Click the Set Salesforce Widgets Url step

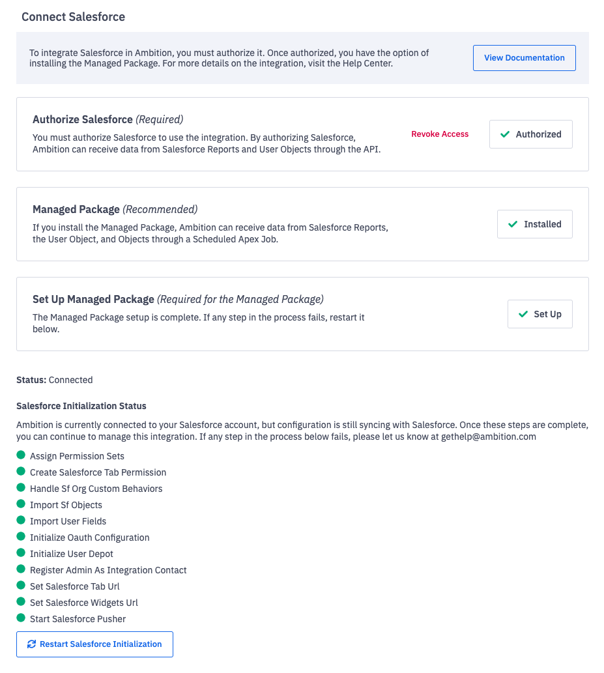click(84, 603)
